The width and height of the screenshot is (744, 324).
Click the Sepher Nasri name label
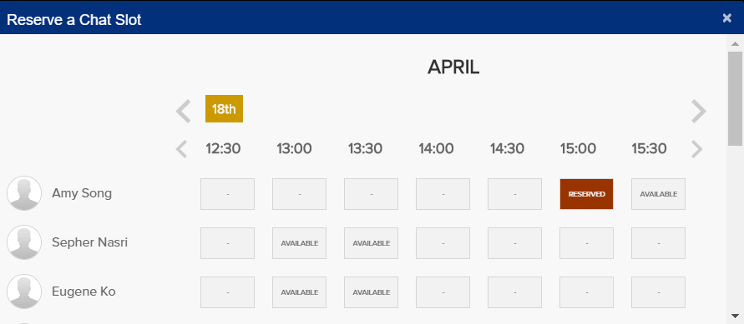(x=89, y=242)
